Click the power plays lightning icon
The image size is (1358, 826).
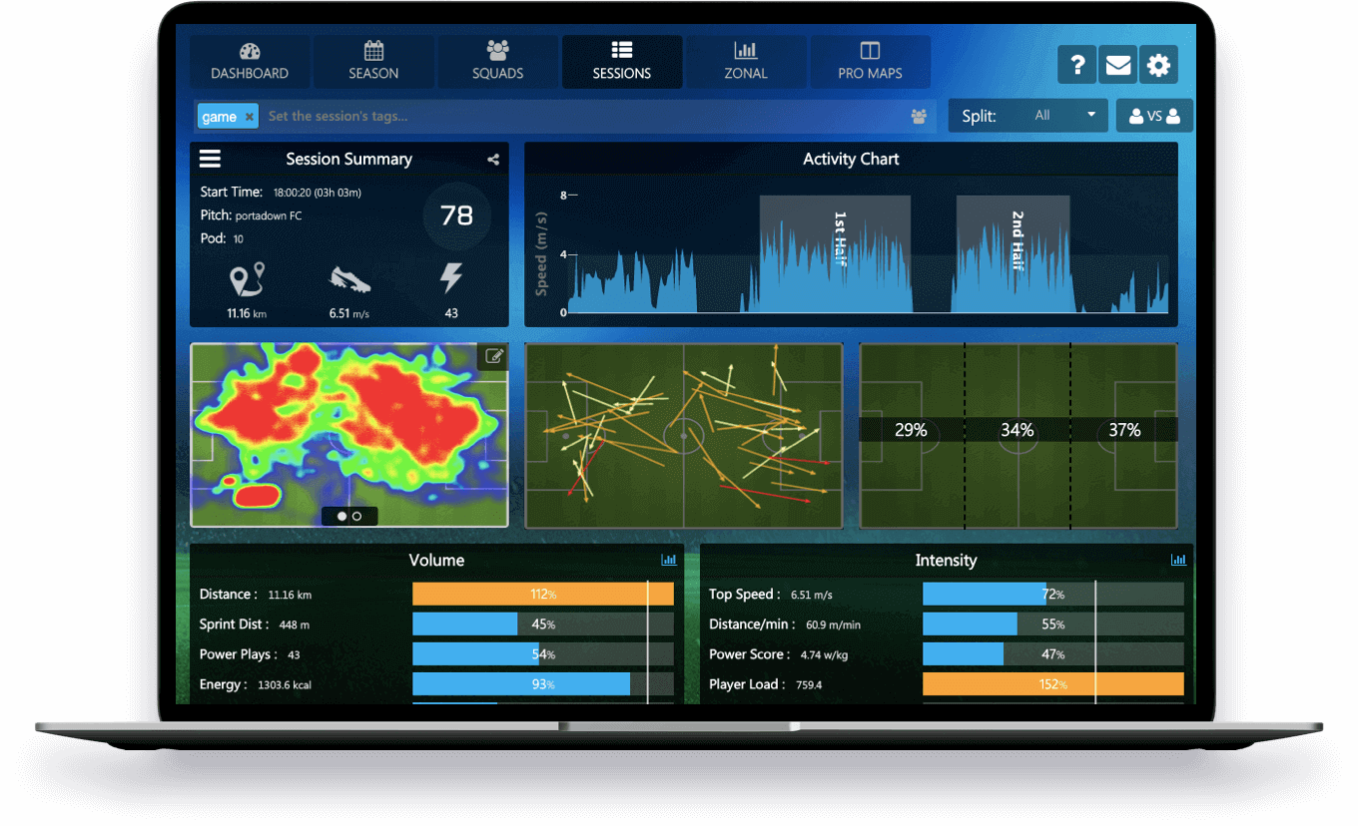[451, 278]
